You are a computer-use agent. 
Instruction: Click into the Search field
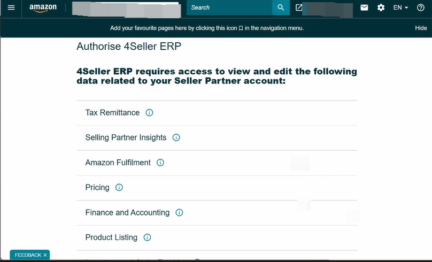pyautogui.click(x=229, y=7)
